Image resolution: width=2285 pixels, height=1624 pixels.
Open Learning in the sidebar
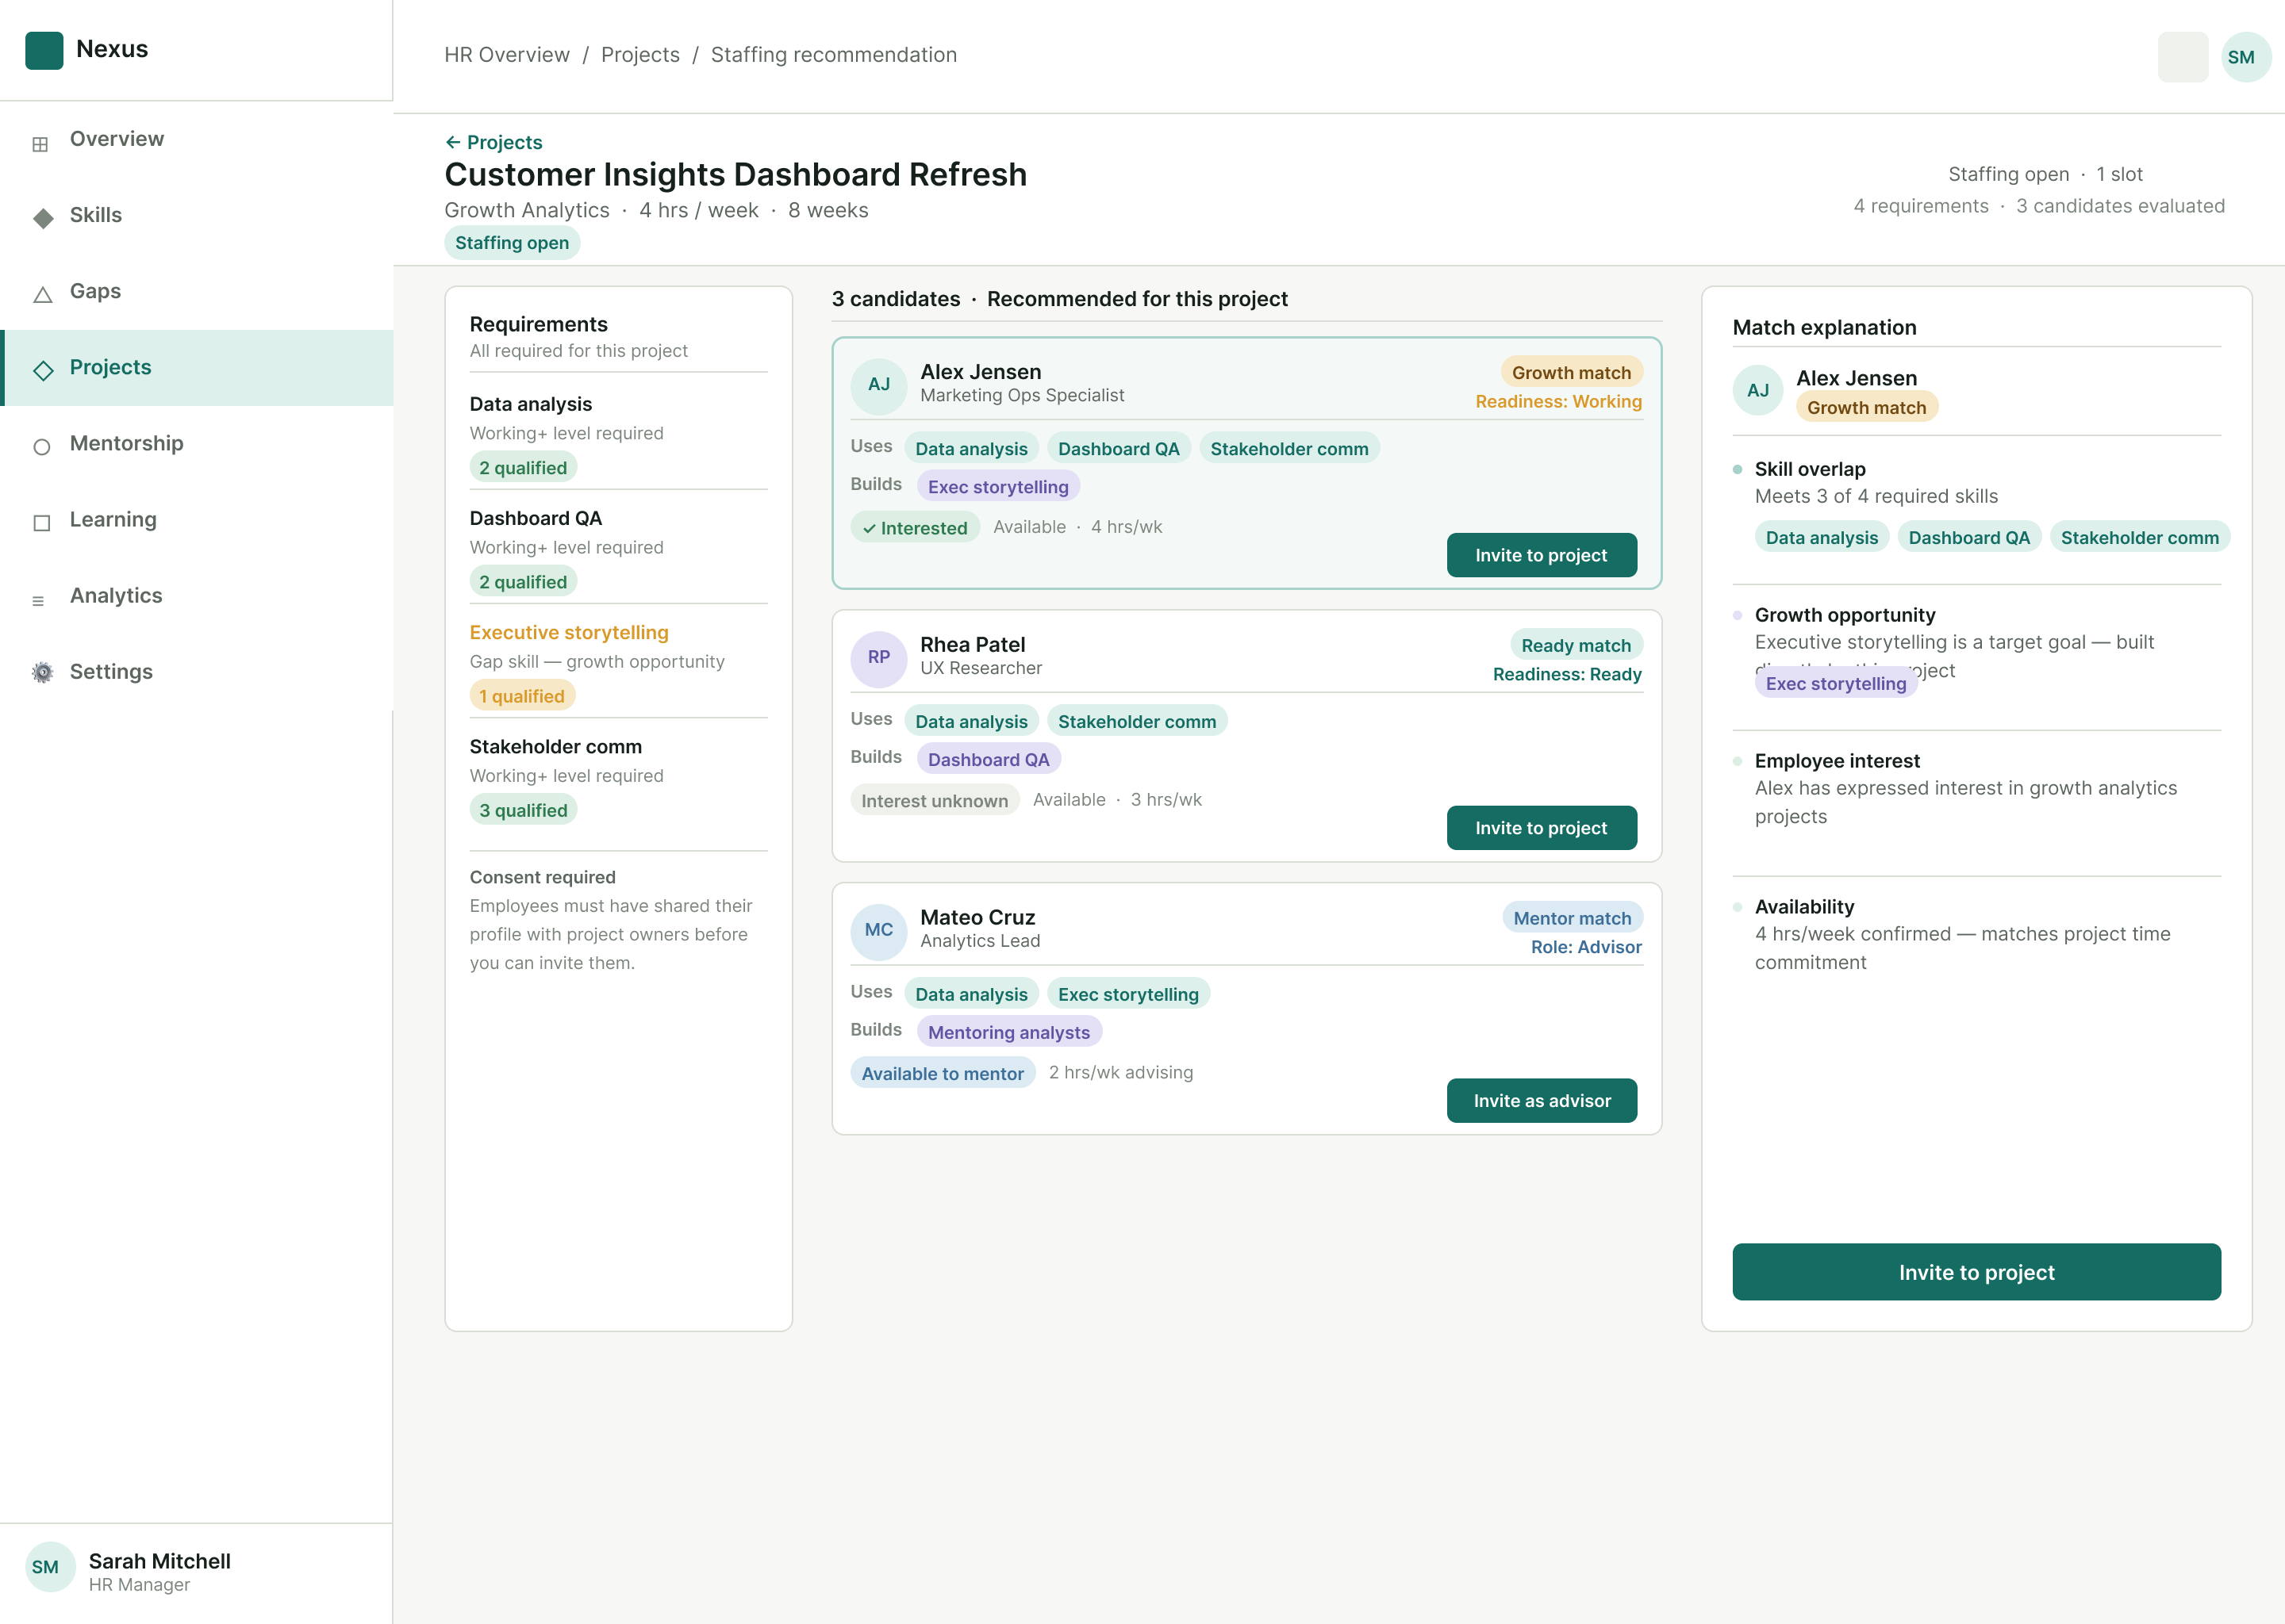tap(196, 519)
